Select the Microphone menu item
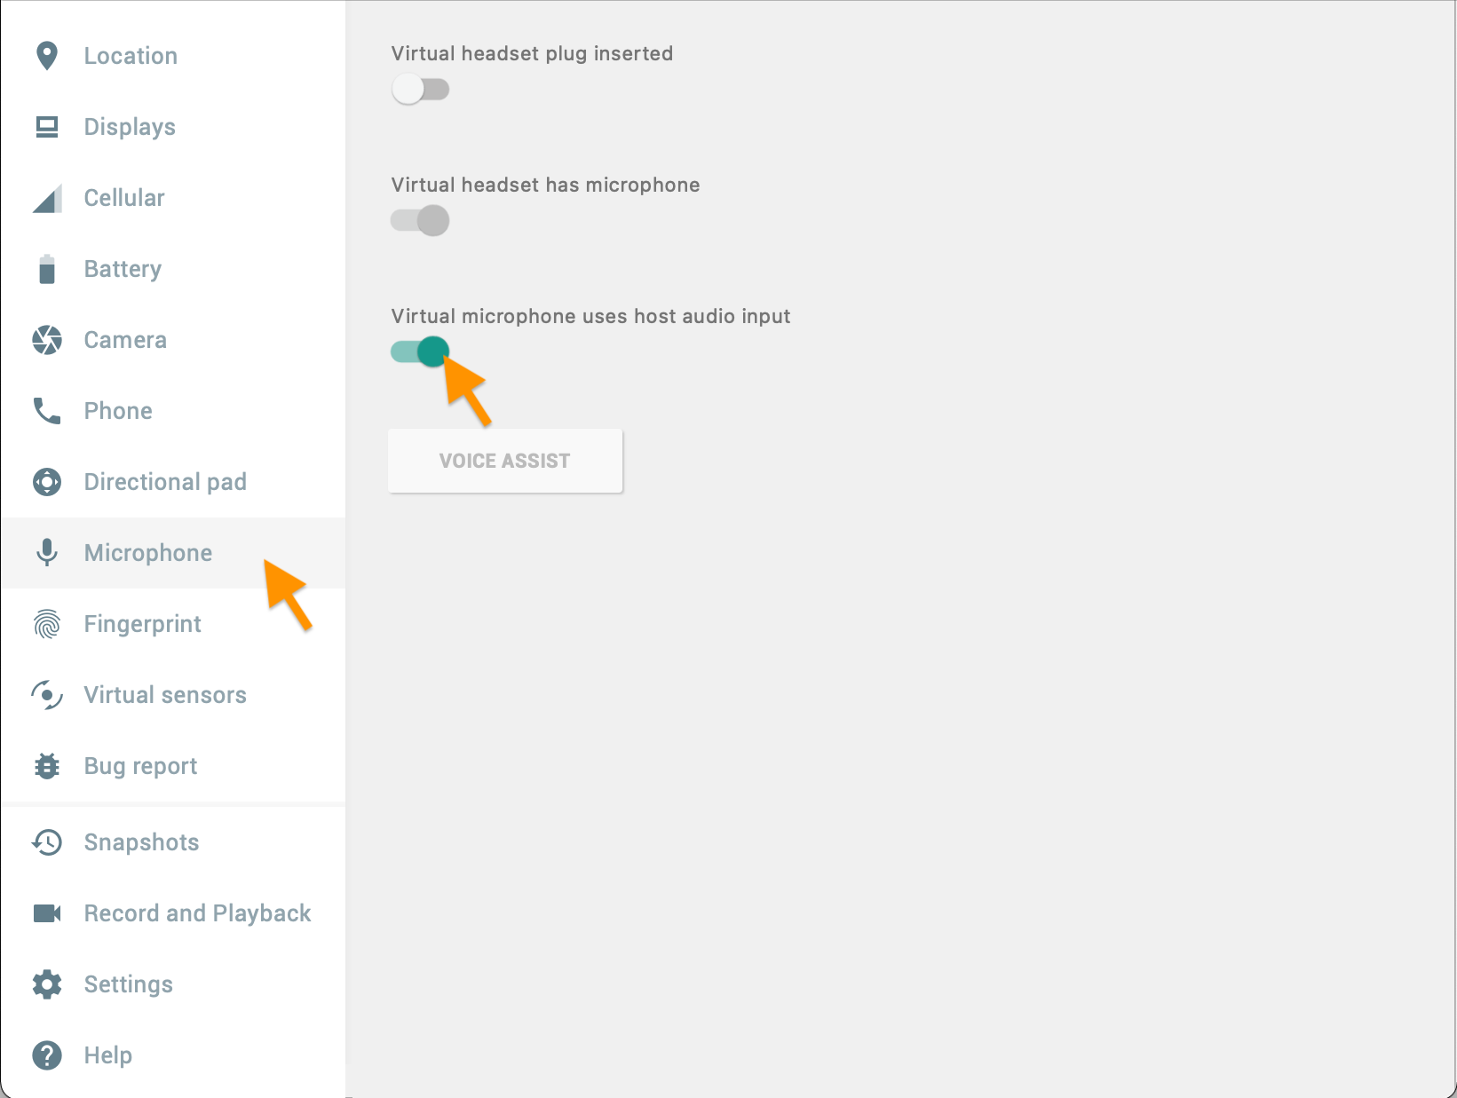The image size is (1457, 1098). coord(147,553)
